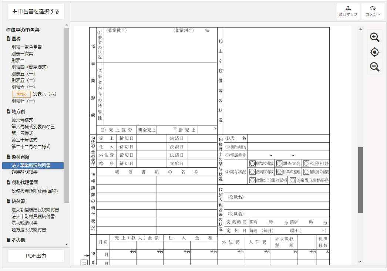
Task: Click the その他 section header
Action: (16, 240)
